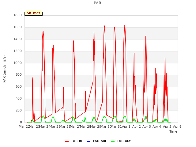Click the Apr 2 x-axis date label

click(x=137, y=126)
